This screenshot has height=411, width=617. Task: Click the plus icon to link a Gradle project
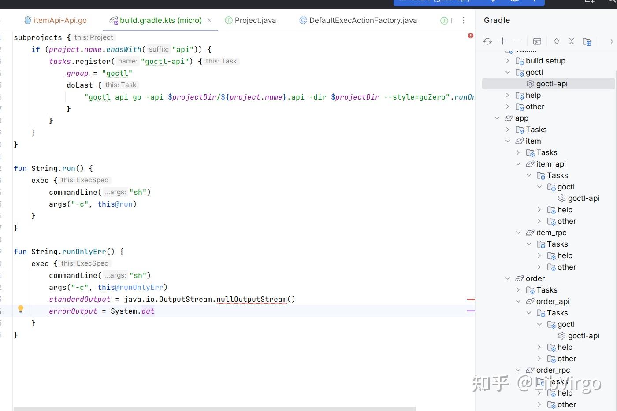pos(502,41)
